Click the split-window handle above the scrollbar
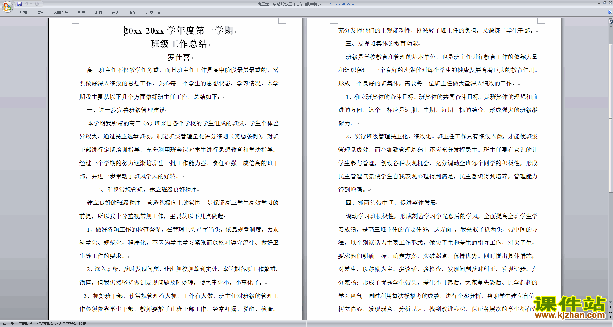 click(x=610, y=19)
